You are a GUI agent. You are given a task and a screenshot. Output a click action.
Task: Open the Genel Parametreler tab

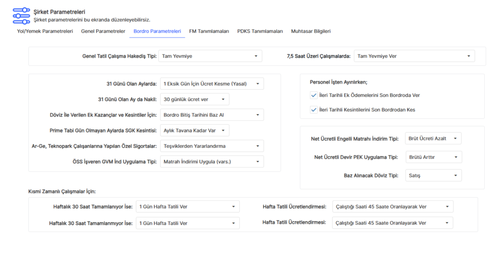pos(103,31)
